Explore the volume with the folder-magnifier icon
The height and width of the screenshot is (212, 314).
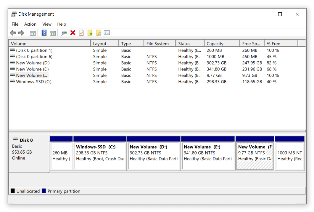coord(99,33)
